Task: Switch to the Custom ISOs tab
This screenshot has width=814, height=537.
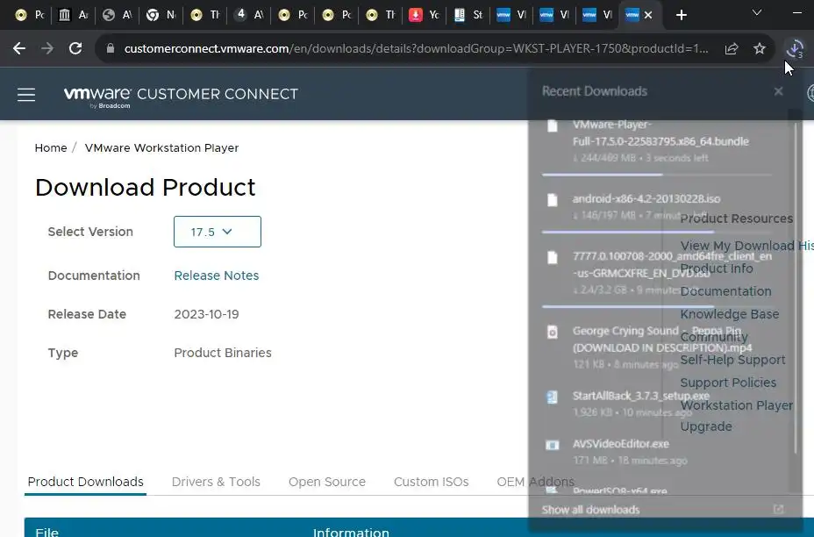Action: pyautogui.click(x=431, y=482)
